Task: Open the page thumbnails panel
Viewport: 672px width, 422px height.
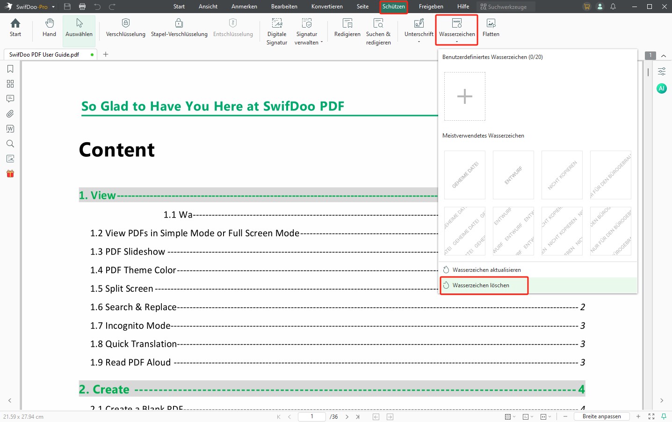Action: [10, 84]
